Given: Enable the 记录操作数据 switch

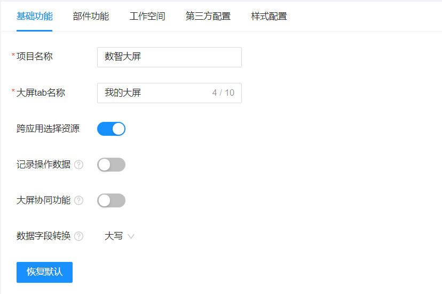Looking at the screenshot, I should pyautogui.click(x=111, y=165).
